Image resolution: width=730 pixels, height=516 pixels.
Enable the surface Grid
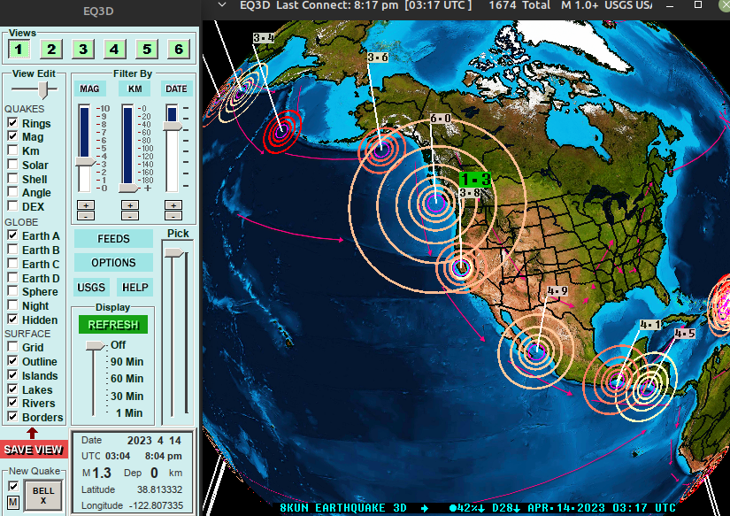click(12, 347)
